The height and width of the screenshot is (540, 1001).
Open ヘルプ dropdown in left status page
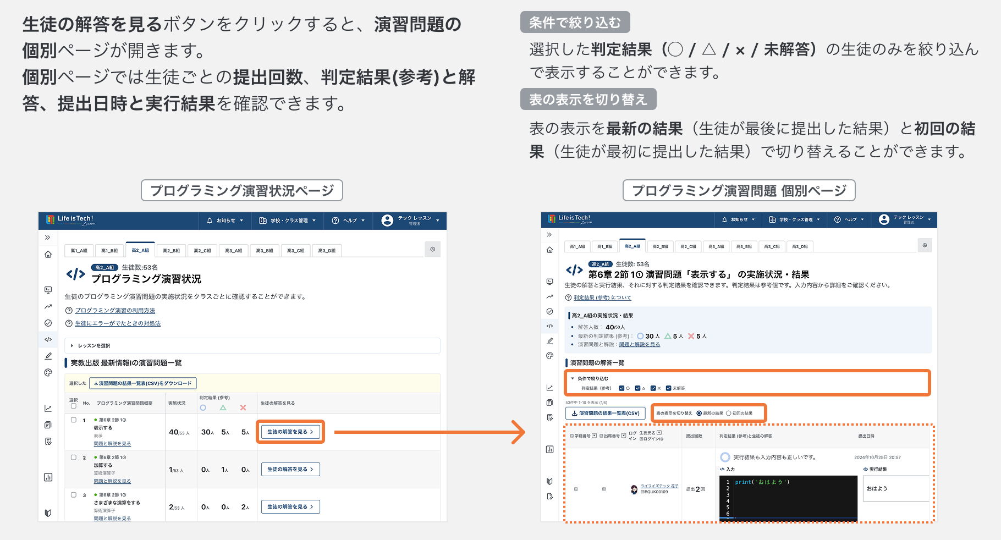(x=348, y=221)
